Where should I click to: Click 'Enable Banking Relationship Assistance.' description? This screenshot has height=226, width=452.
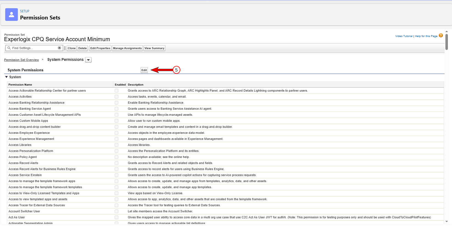pyautogui.click(x=156, y=103)
